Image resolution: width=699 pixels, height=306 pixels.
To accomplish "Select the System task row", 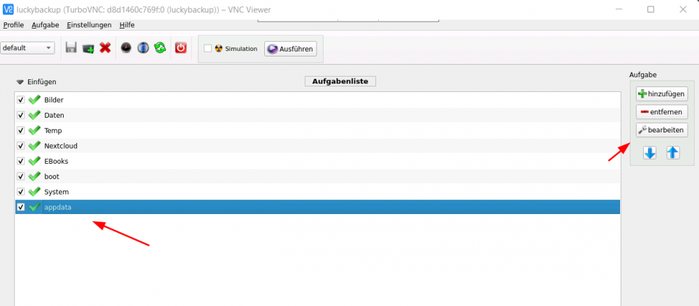I will pos(317,192).
